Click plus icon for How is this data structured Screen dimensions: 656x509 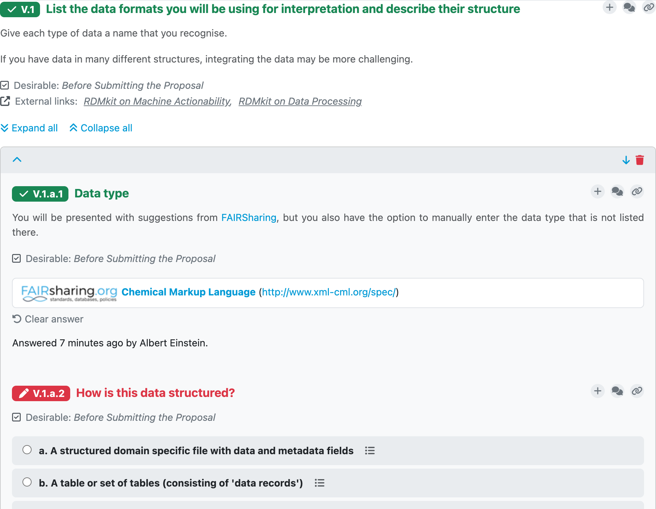598,391
